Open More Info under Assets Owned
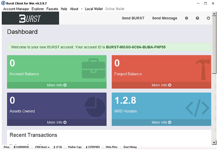The height and width of the screenshot is (151, 218). (x=57, y=122)
